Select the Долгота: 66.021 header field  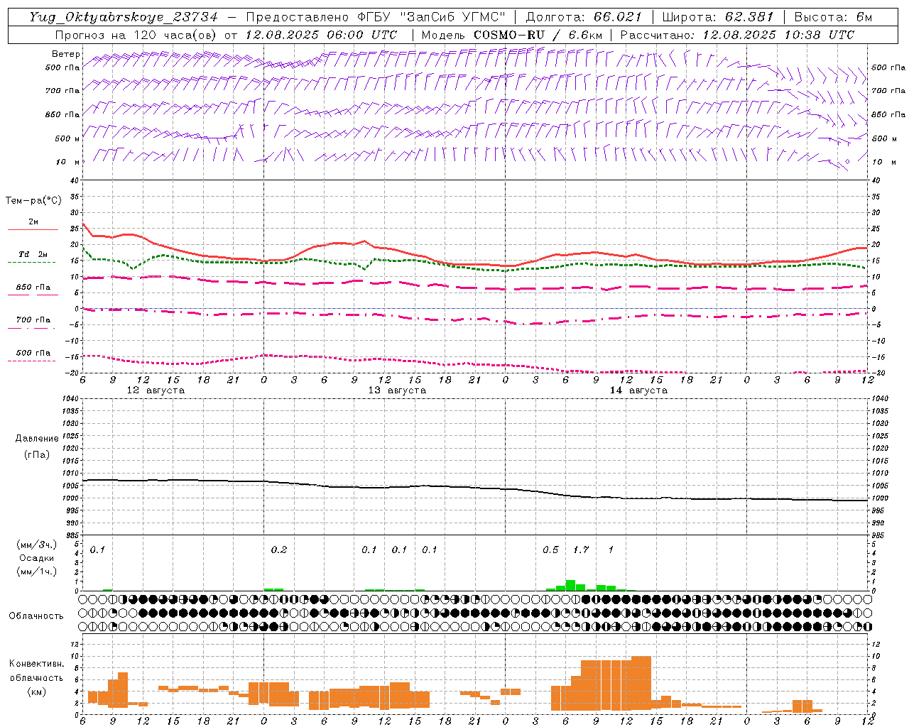(x=584, y=17)
